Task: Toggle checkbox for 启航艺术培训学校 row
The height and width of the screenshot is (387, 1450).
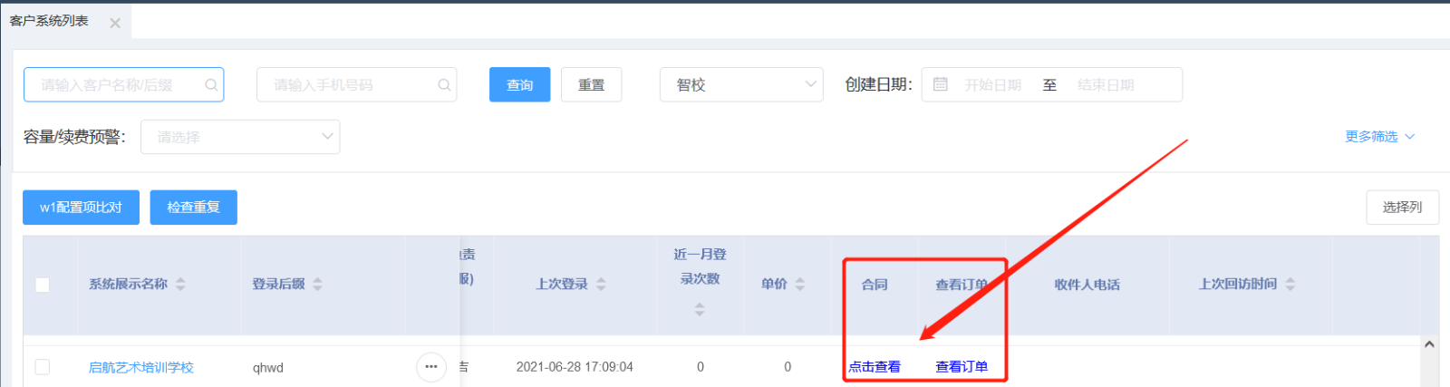Action: (x=43, y=367)
